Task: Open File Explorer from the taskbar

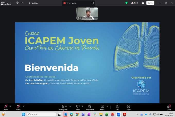Action: point(101,114)
